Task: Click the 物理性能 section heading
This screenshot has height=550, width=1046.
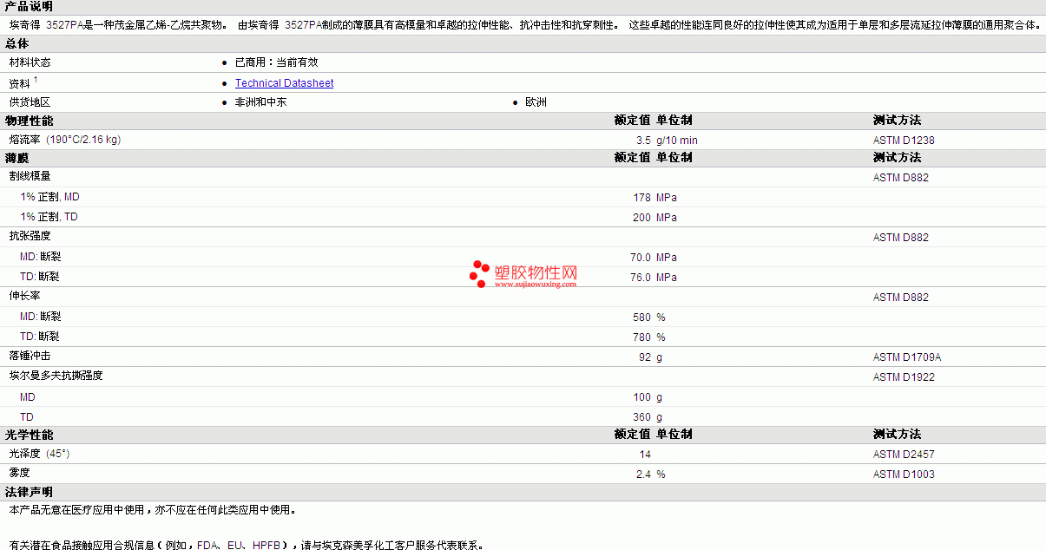Action: point(29,121)
